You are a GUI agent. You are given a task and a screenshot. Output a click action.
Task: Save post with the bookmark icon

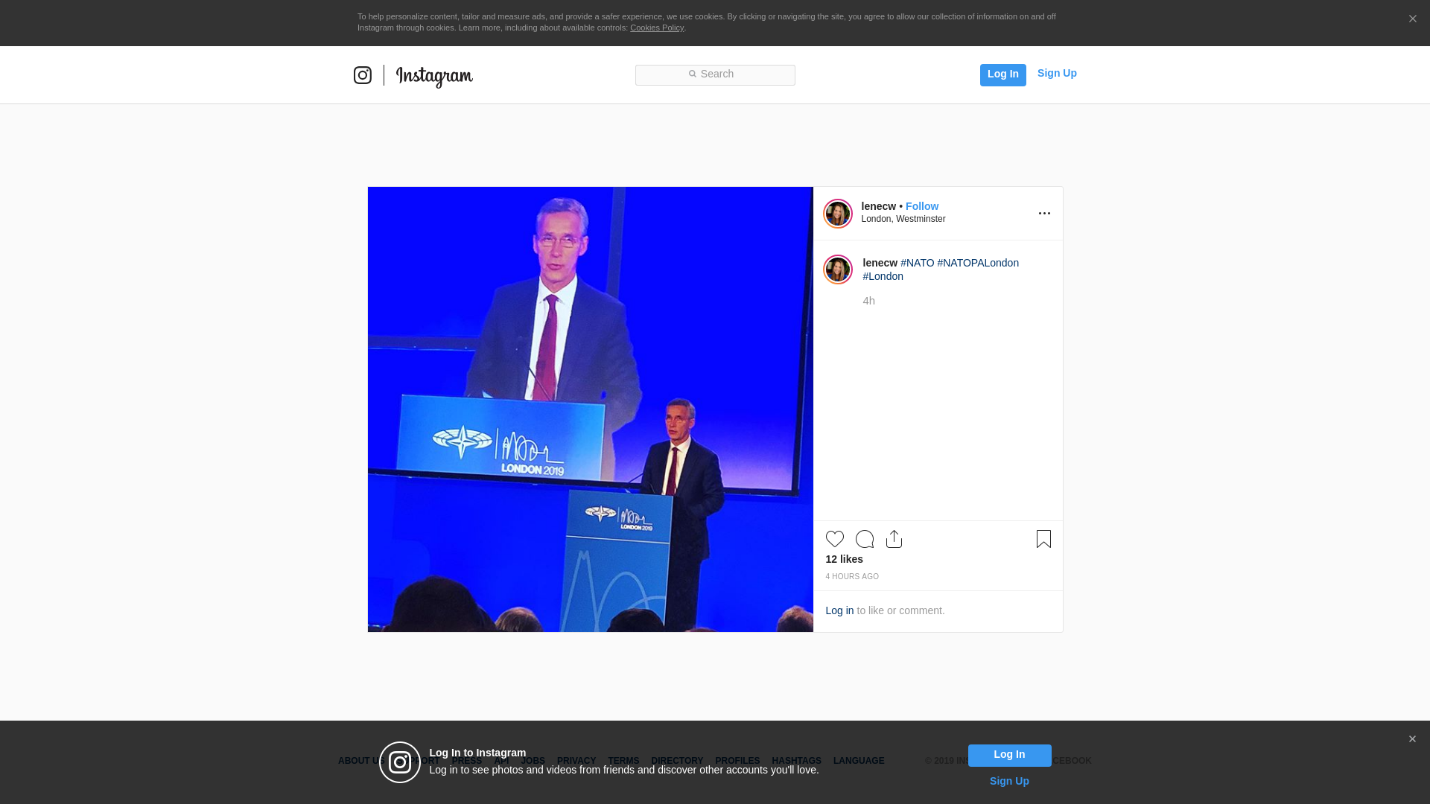coord(1043,539)
